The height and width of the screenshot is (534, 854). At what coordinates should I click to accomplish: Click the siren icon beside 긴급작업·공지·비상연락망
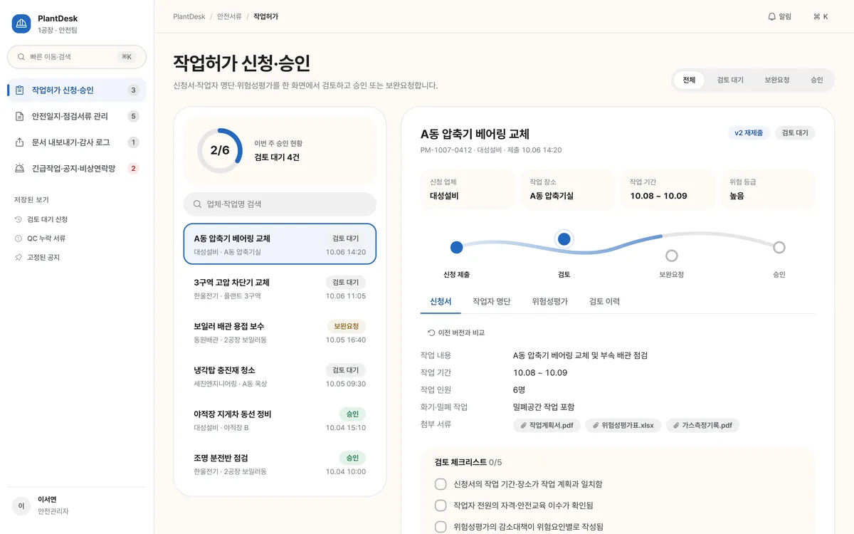pyautogui.click(x=19, y=169)
